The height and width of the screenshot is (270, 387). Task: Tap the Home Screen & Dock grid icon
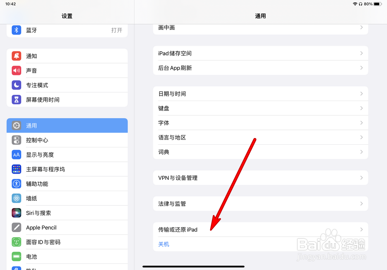[x=16, y=169]
